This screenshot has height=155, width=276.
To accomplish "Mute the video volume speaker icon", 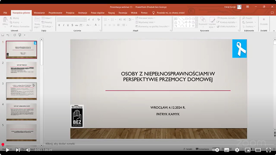I will [28, 150].
